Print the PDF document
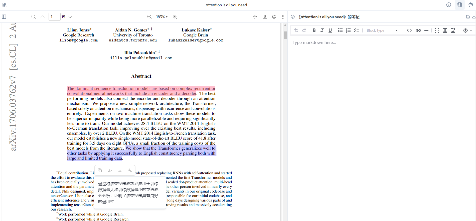476x221 pixels. (x=274, y=17)
